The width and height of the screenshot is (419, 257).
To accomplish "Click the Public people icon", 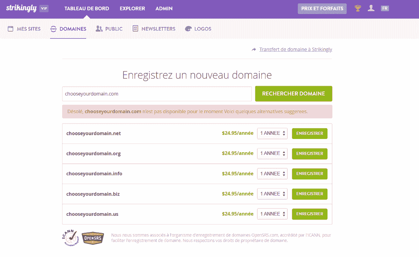I will pos(99,29).
